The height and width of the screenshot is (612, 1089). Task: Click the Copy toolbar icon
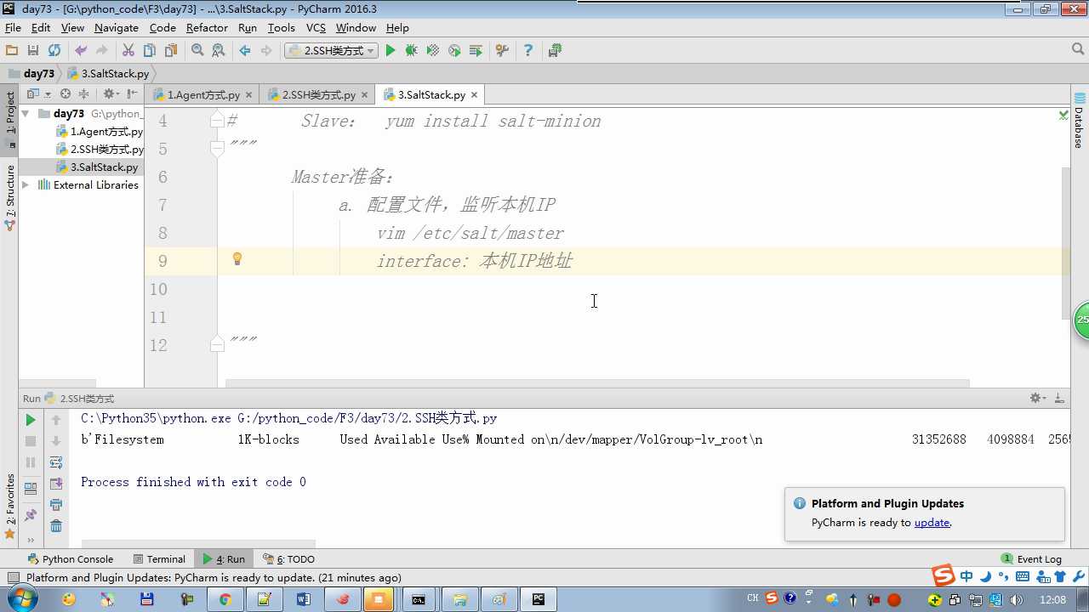150,51
